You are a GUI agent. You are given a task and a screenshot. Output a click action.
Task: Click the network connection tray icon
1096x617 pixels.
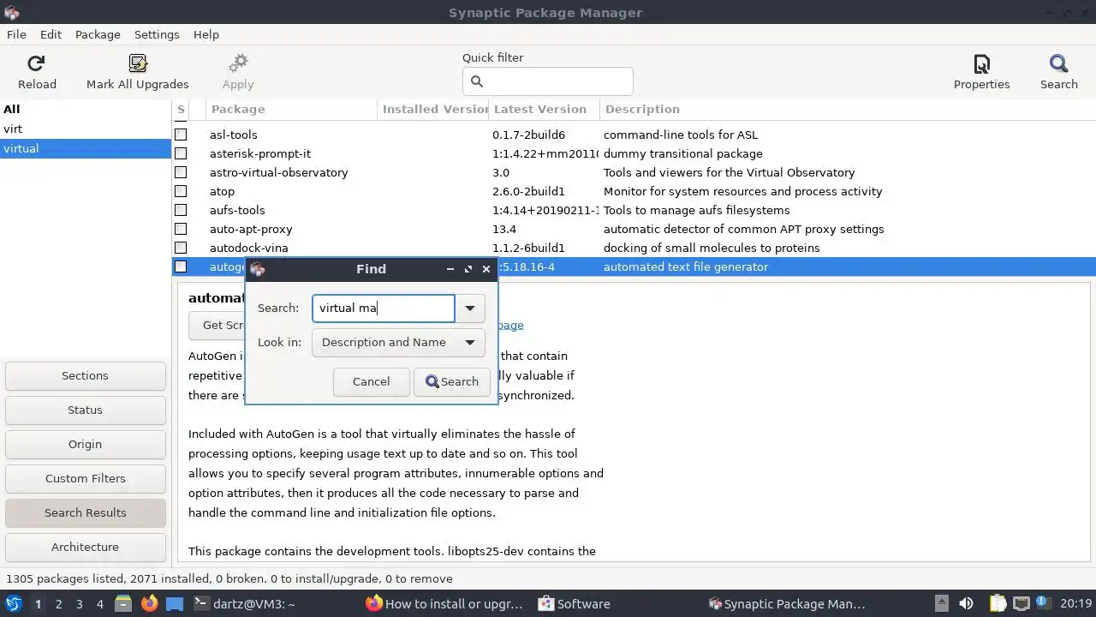click(x=1021, y=604)
